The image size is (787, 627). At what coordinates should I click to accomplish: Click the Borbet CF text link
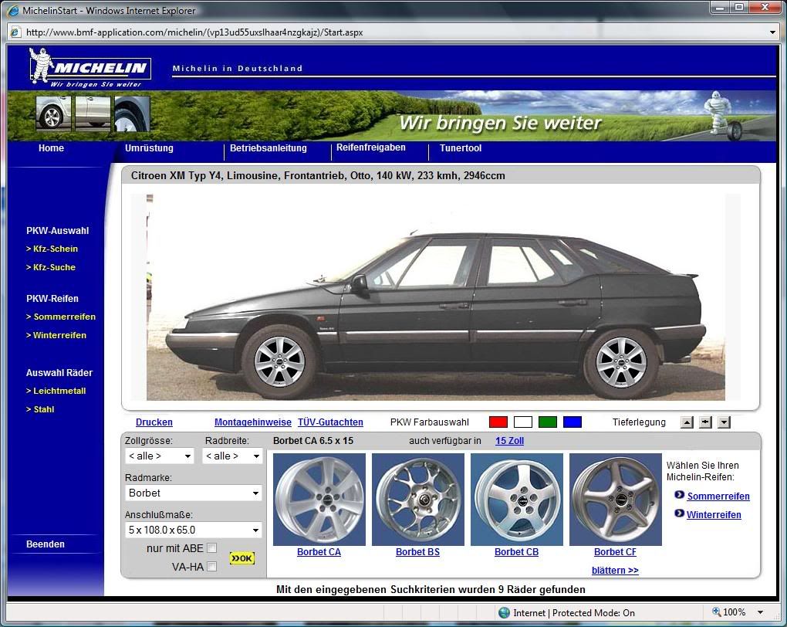coord(615,551)
